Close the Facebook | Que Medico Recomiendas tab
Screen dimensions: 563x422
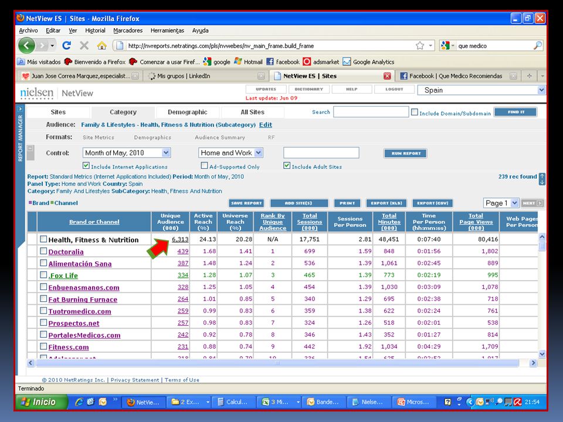pos(514,76)
